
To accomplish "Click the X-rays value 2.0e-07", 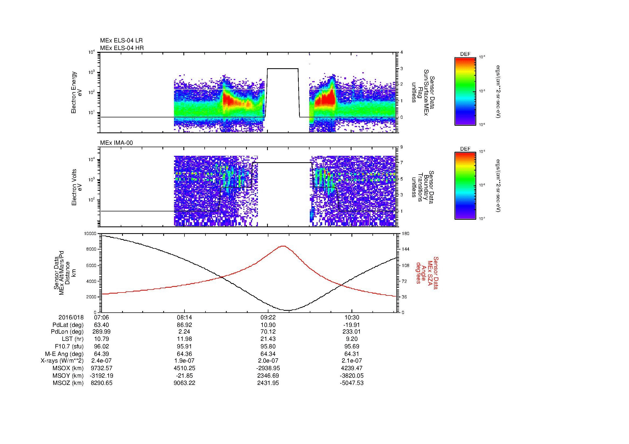I will [x=268, y=361].
